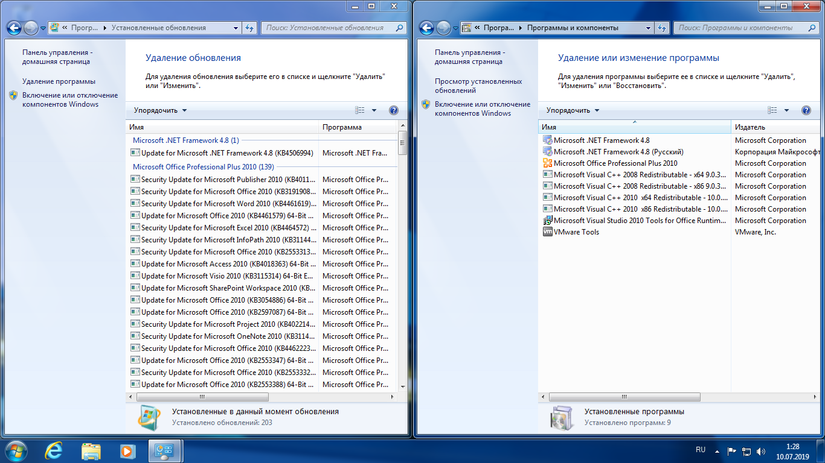This screenshot has height=463, width=825.
Task: Select Security Update for Microsoft Word 2010 row
Action: point(262,204)
